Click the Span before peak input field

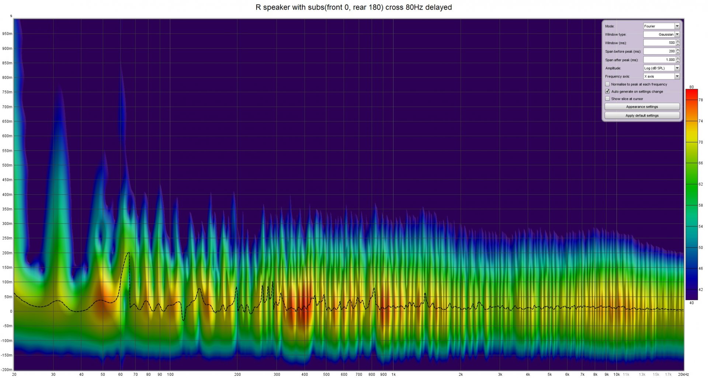(x=659, y=51)
